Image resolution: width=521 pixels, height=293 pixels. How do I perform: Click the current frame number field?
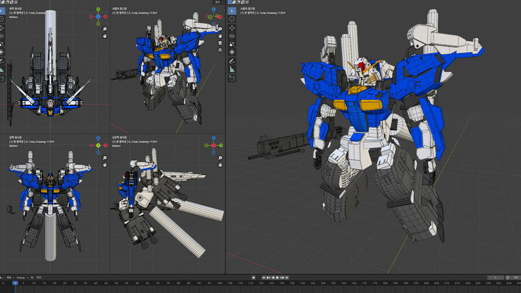(496, 277)
